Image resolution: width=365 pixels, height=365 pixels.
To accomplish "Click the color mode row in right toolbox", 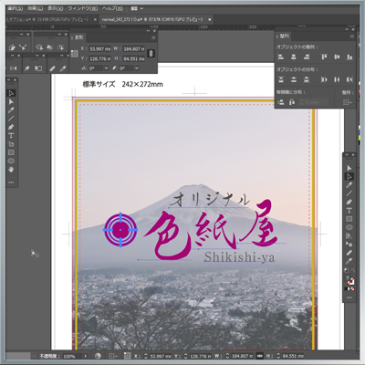I will (x=349, y=288).
